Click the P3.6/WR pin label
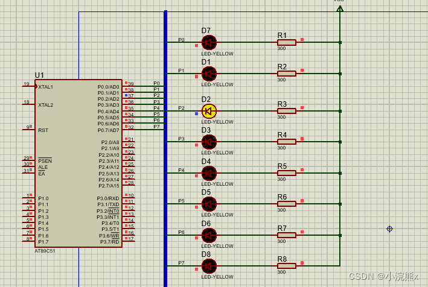 (109, 236)
